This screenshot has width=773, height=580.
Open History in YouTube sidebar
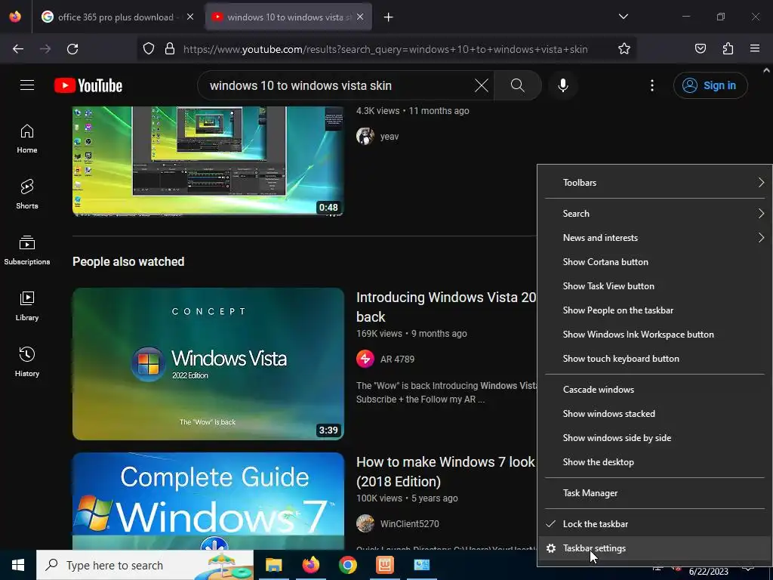27,362
